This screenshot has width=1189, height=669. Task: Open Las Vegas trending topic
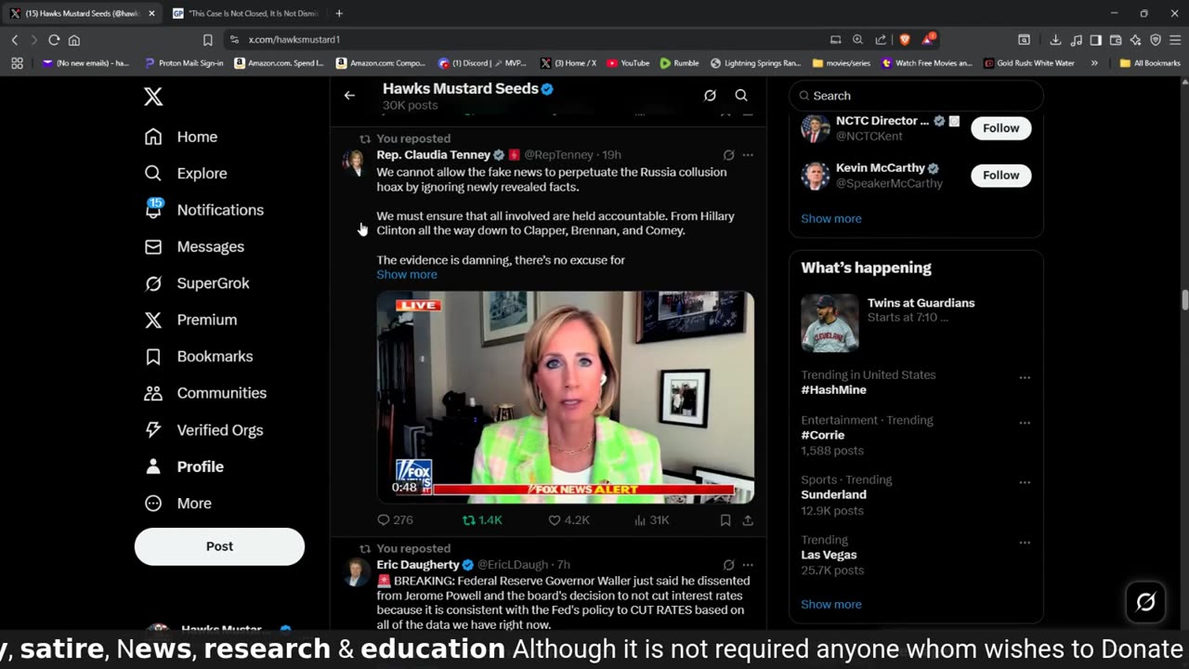click(x=830, y=555)
